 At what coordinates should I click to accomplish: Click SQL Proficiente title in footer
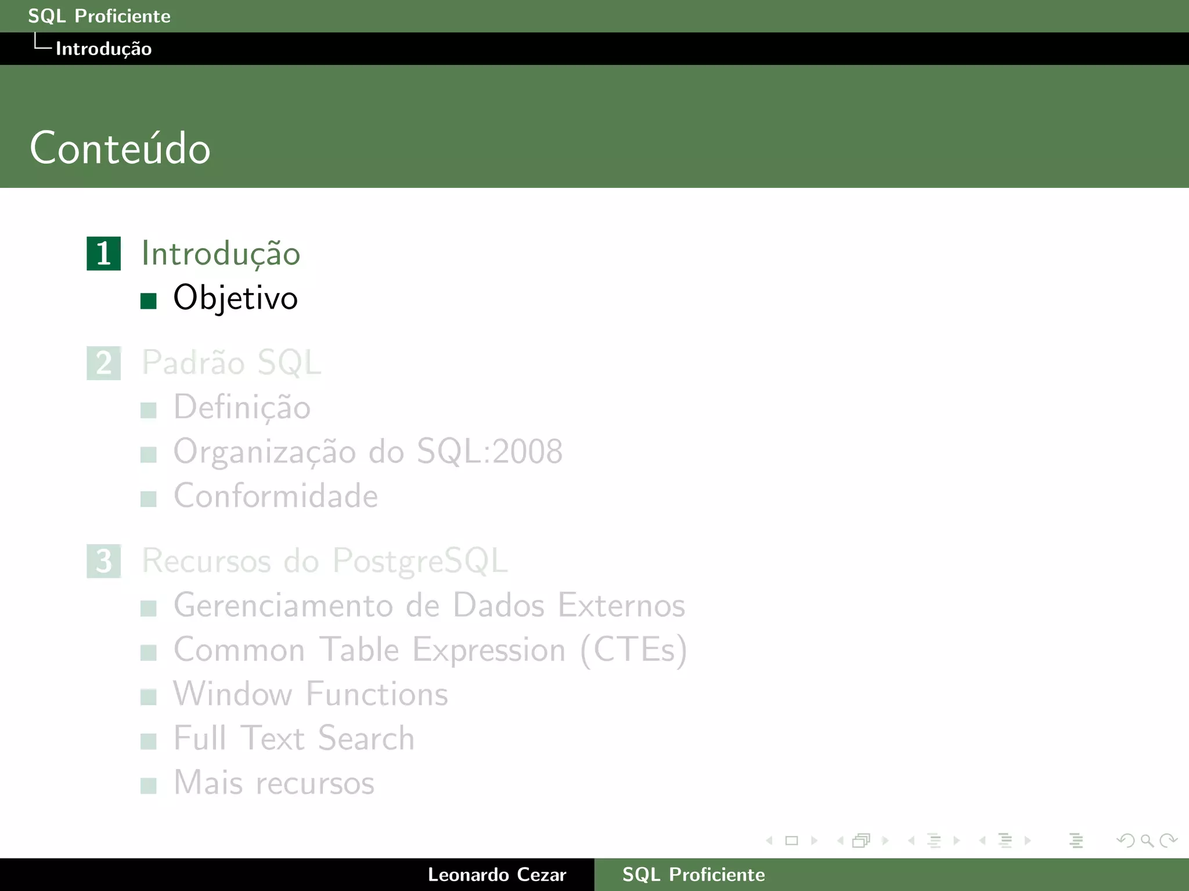693,875
